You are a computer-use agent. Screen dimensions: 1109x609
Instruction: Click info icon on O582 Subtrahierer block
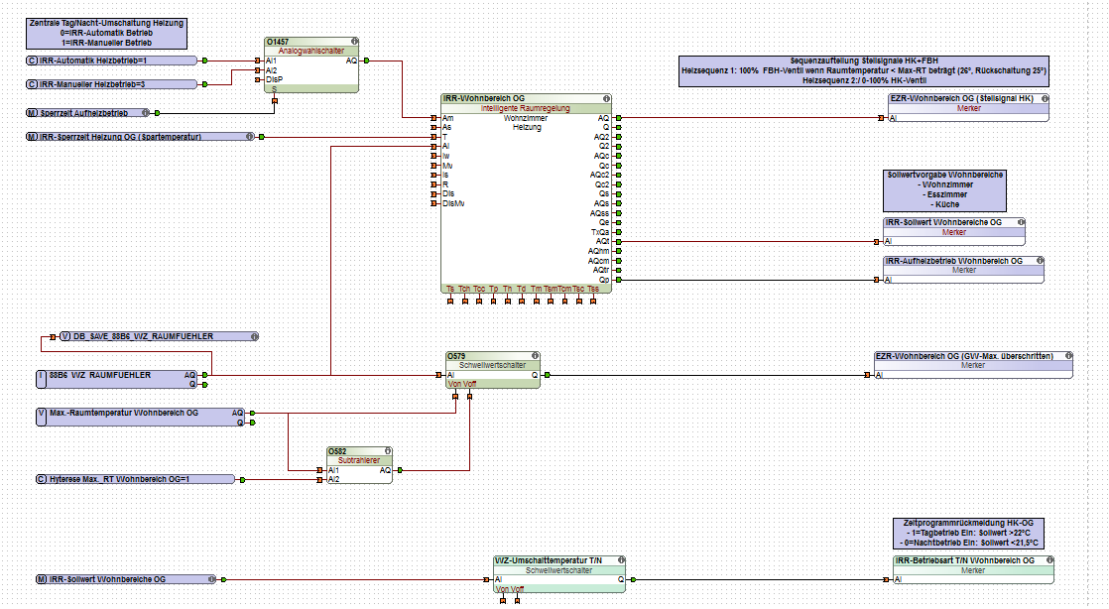click(388, 450)
